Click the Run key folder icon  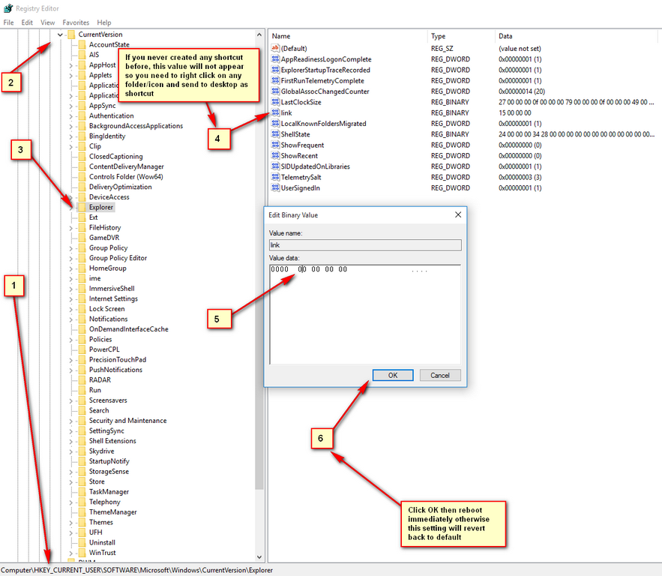click(x=82, y=390)
